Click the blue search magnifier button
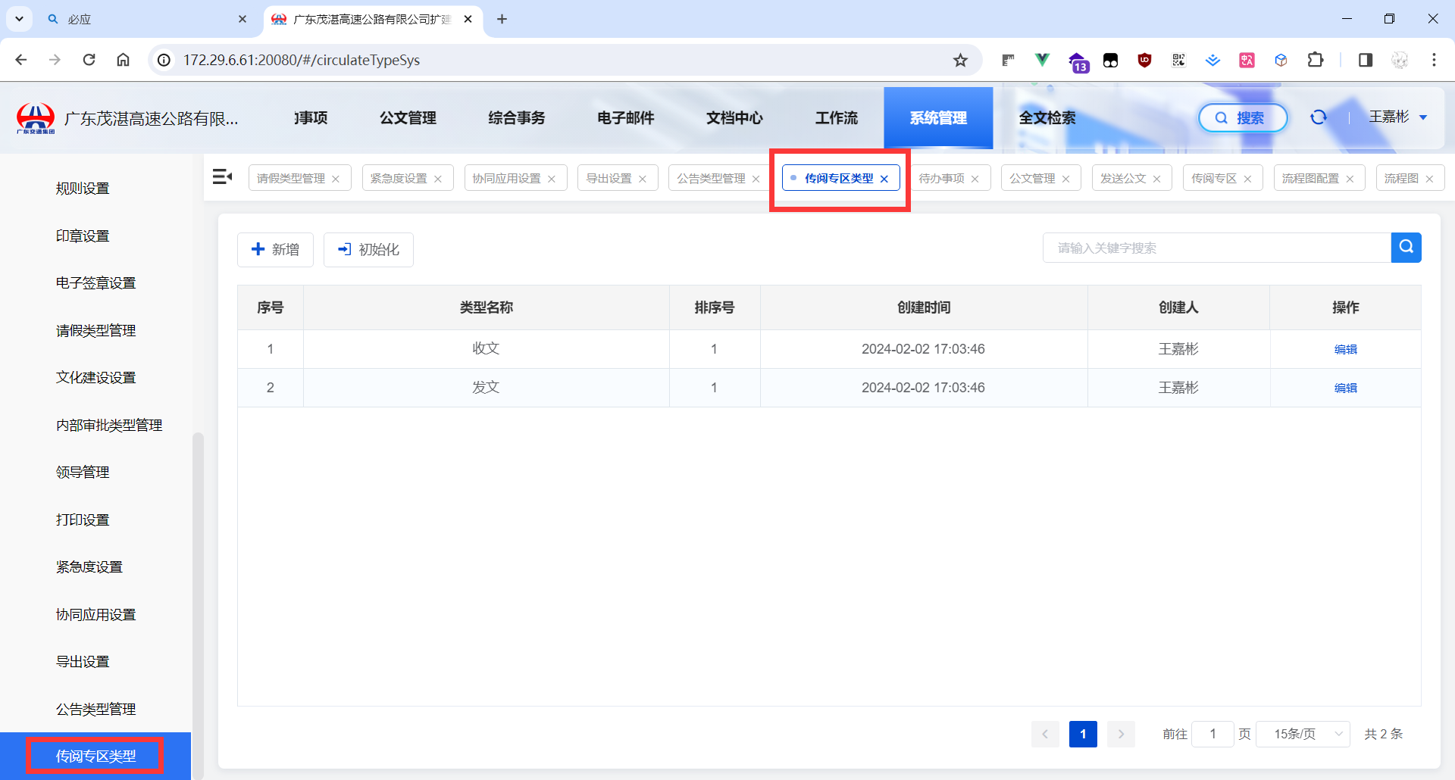This screenshot has width=1455, height=780. 1406,248
